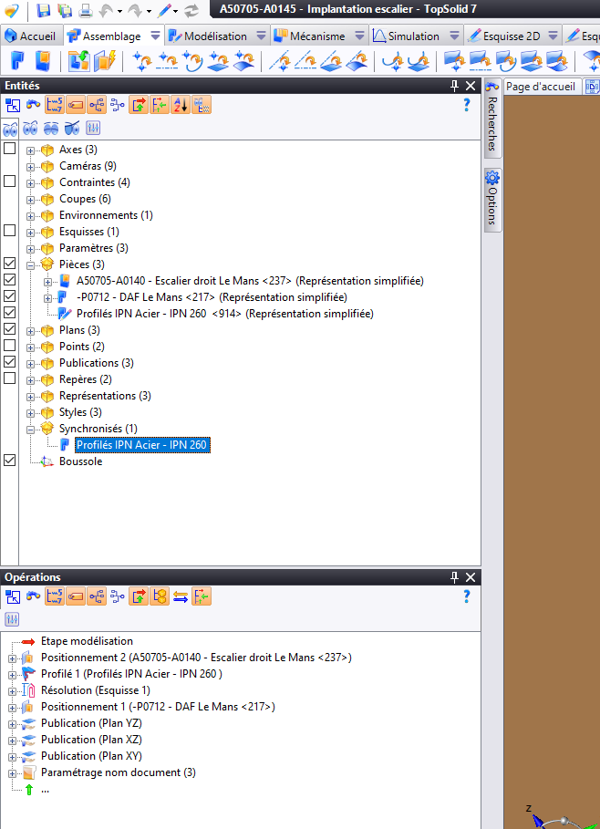The image size is (600, 829).
Task: Select the Boussole entity
Action: [x=81, y=461]
